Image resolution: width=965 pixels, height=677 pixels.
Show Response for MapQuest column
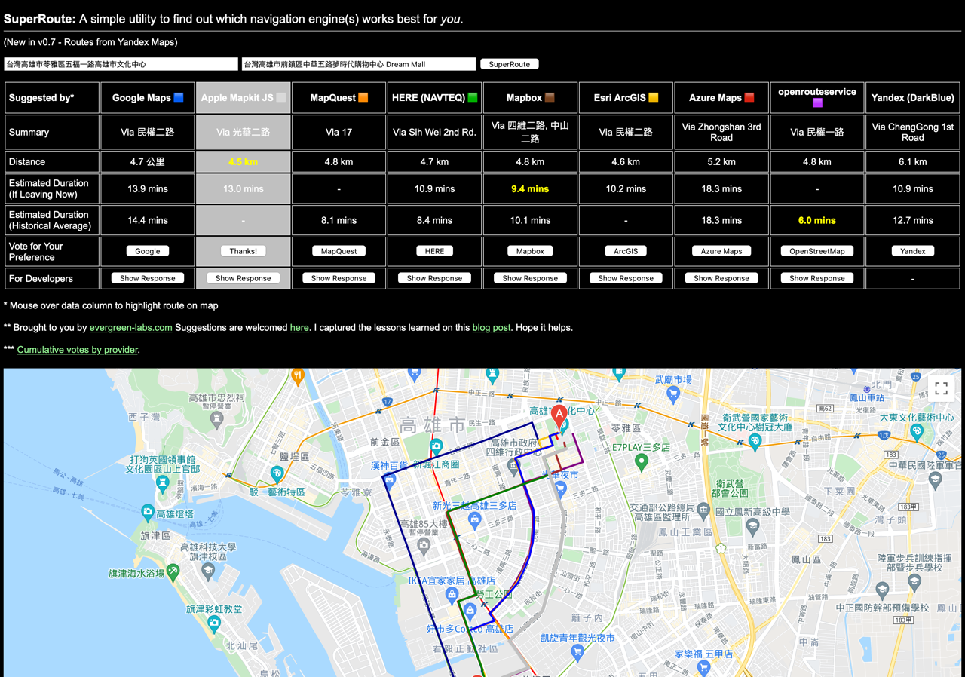[x=339, y=278]
